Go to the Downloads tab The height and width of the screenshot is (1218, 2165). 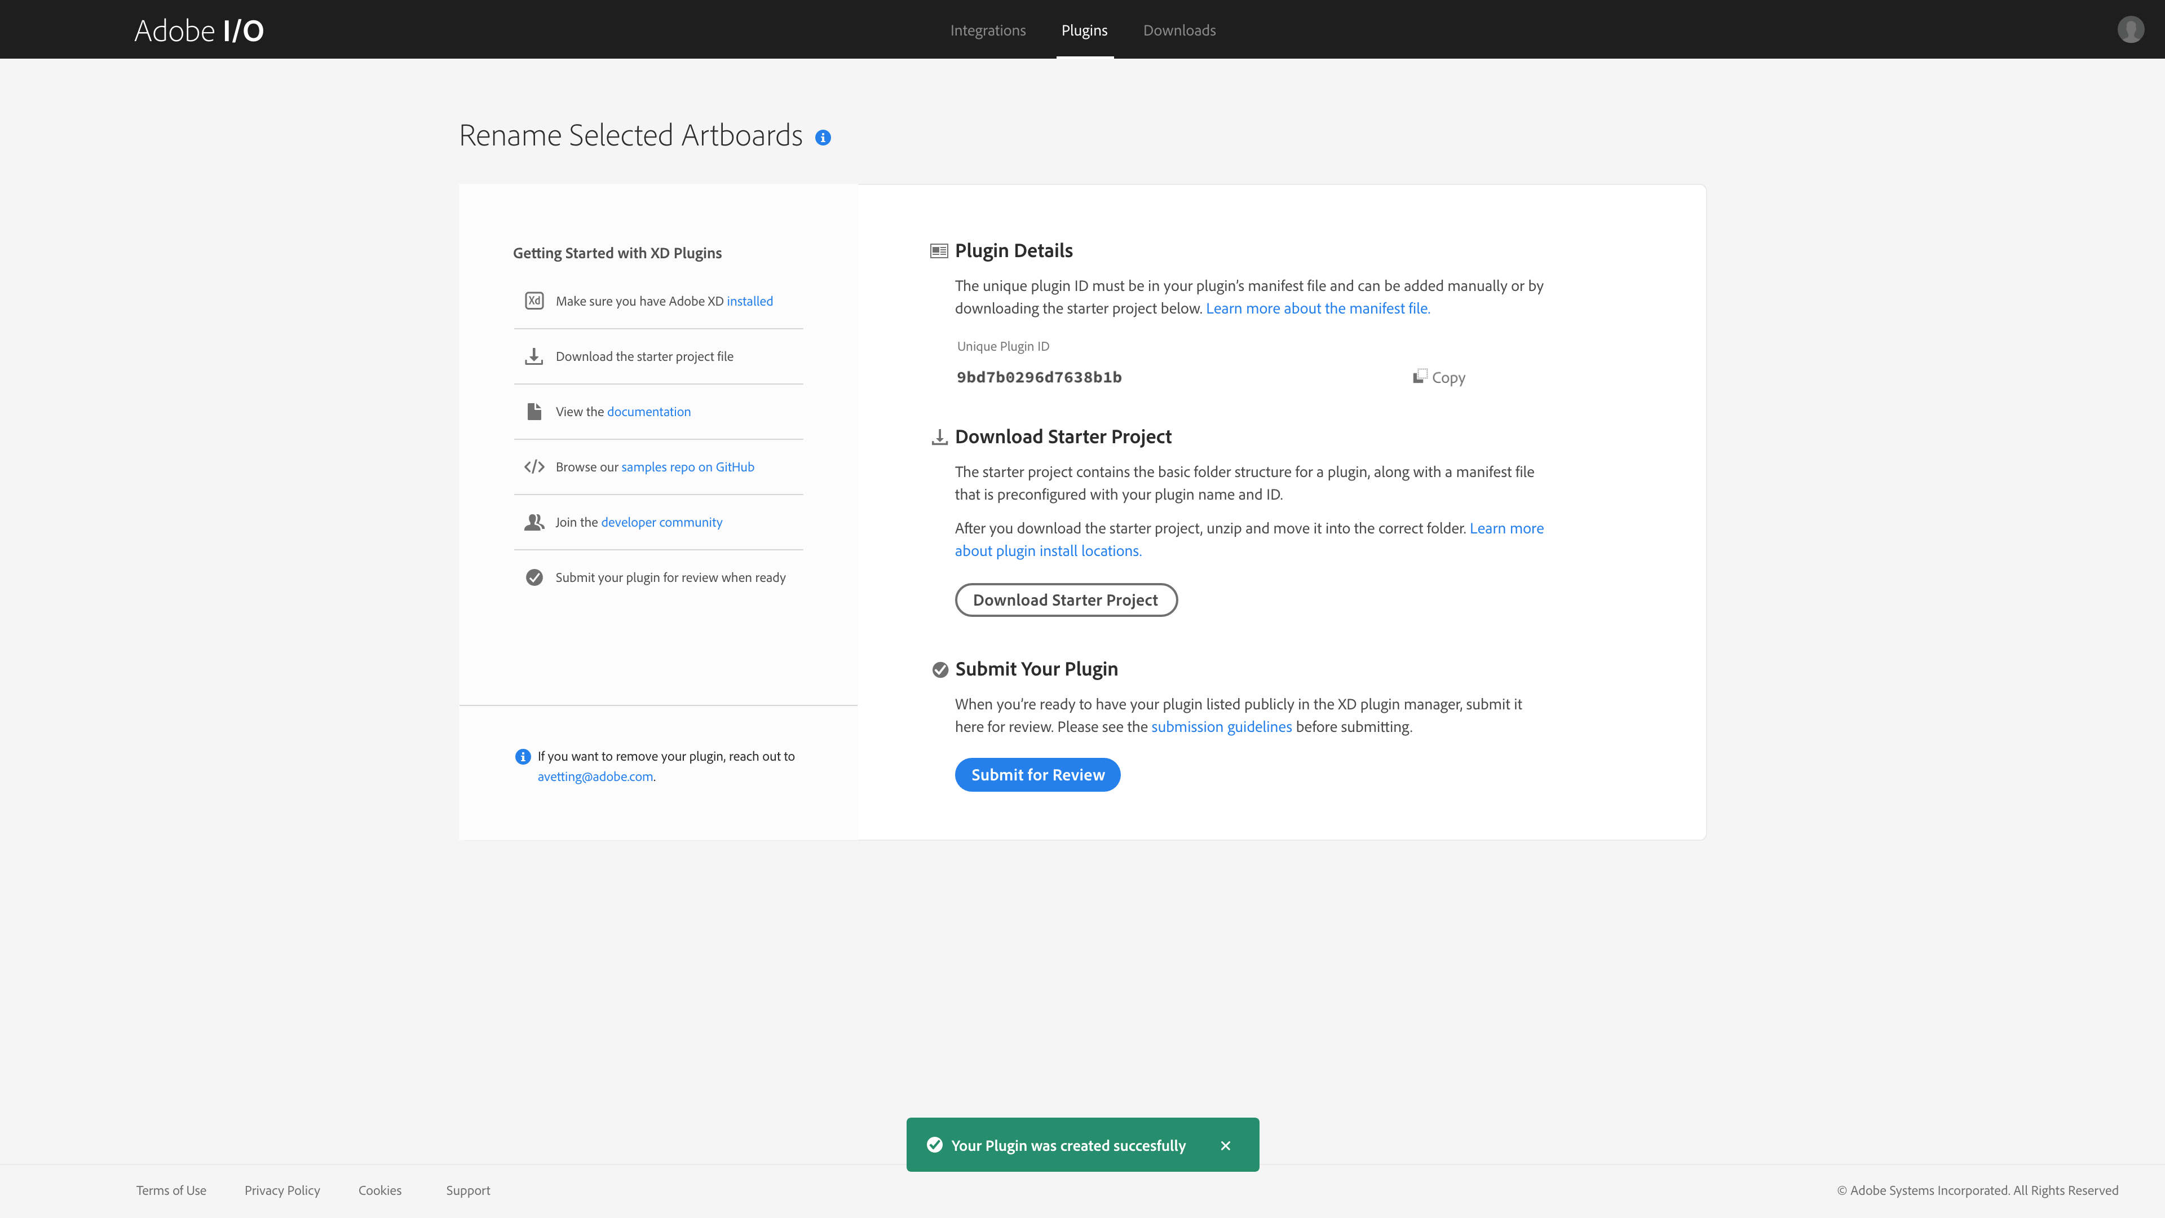1179,30
